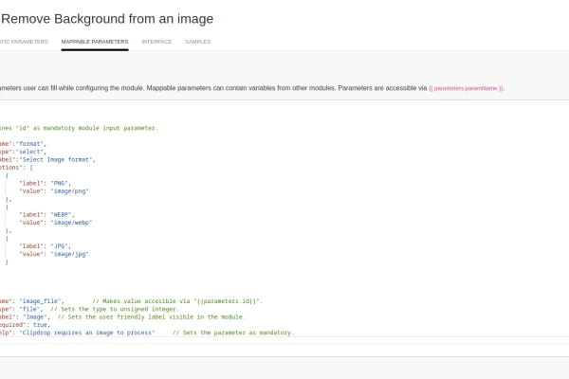Switch to the Static Parameters tab
The width and height of the screenshot is (569, 379).
tap(23, 42)
